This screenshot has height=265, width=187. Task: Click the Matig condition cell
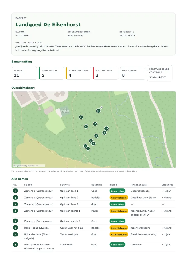coord(94,211)
